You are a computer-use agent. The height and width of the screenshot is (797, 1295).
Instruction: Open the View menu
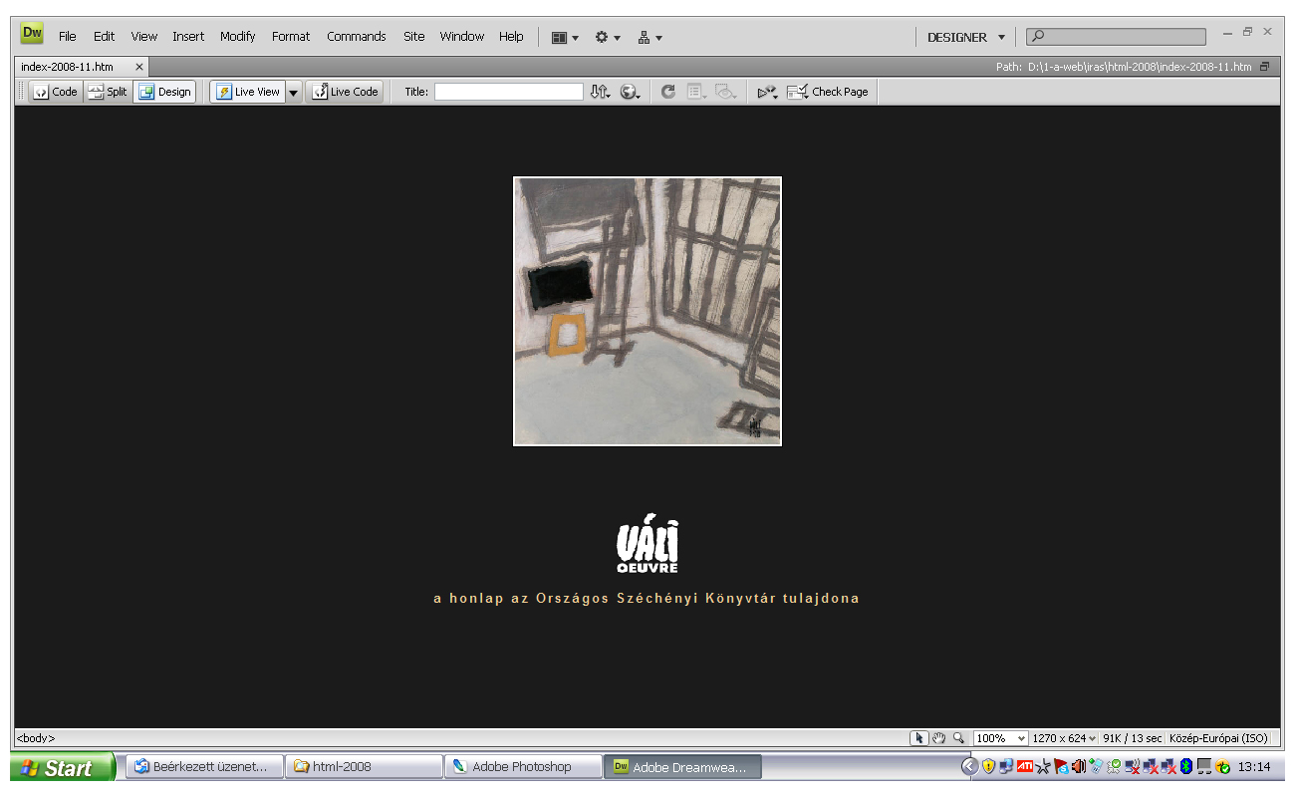(x=144, y=37)
